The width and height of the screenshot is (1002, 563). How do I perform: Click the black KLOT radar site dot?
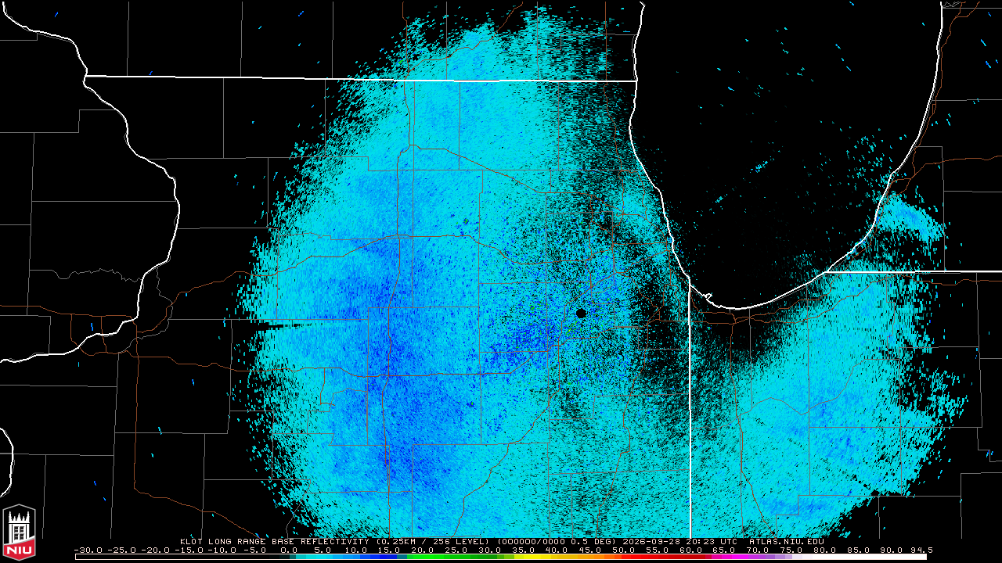[x=581, y=313]
